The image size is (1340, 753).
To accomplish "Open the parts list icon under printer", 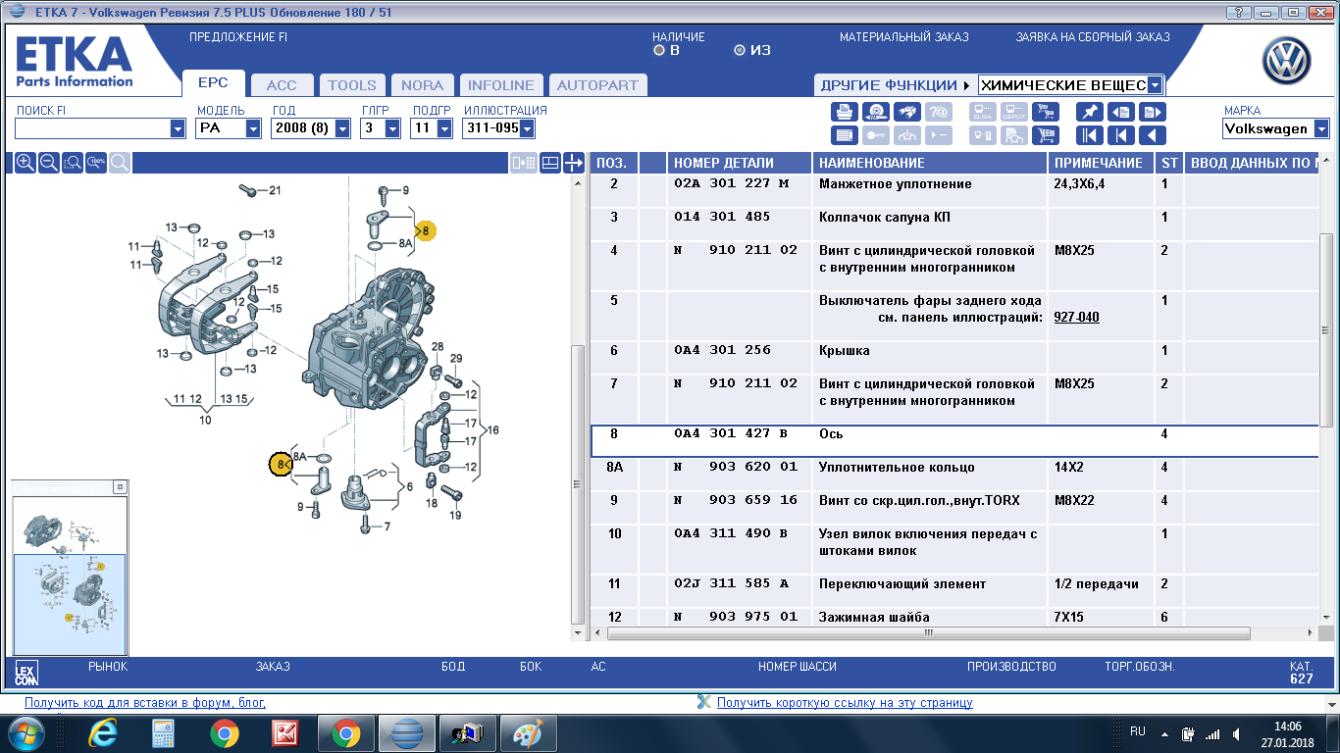I will [x=845, y=135].
